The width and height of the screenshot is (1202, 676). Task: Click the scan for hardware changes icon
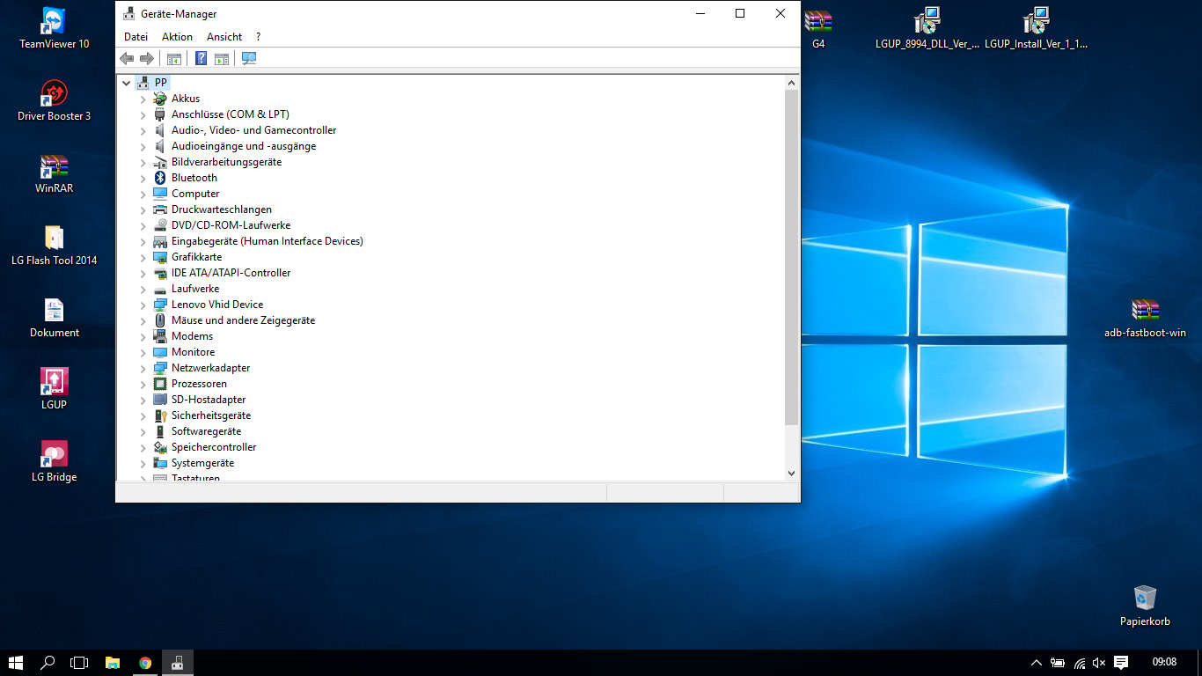point(249,58)
